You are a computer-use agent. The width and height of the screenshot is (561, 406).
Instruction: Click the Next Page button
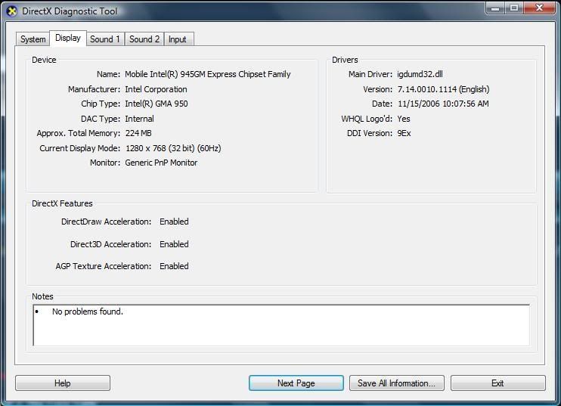pos(296,383)
